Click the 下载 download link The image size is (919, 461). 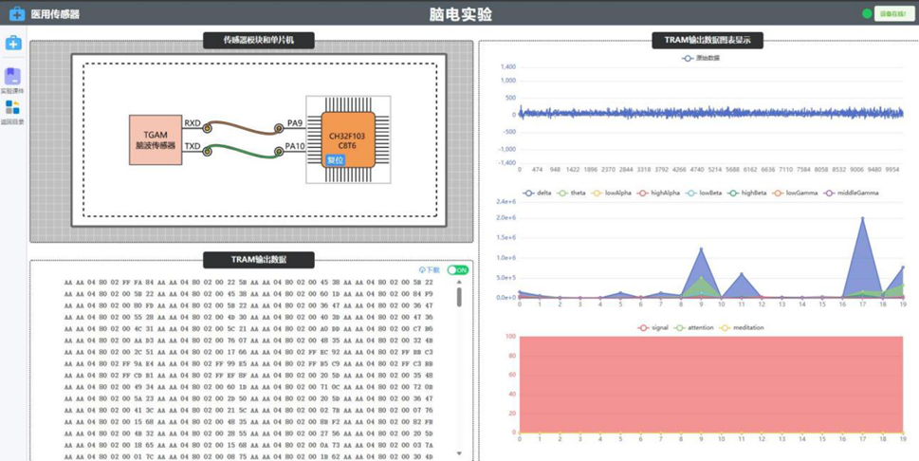430,270
